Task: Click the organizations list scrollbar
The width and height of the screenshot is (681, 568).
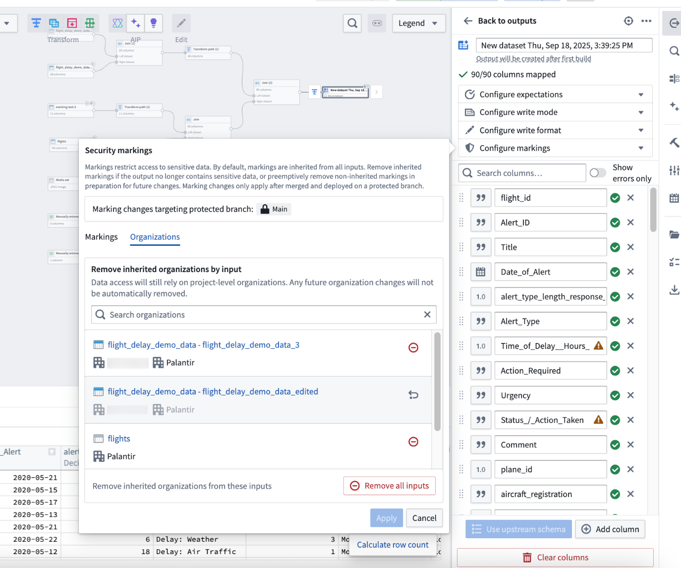Action: [437, 382]
